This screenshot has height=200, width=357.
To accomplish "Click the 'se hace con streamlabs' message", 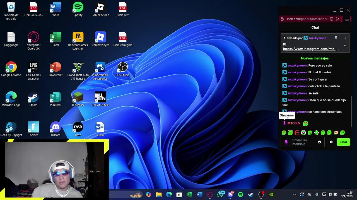I will coord(325,112).
